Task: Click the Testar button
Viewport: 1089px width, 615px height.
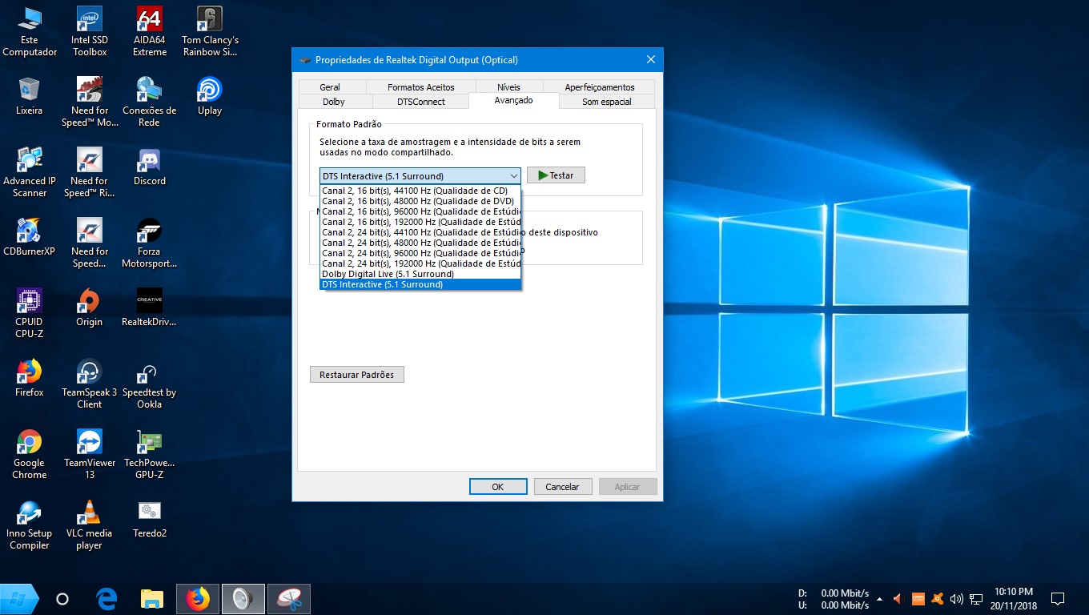Action: (x=556, y=175)
